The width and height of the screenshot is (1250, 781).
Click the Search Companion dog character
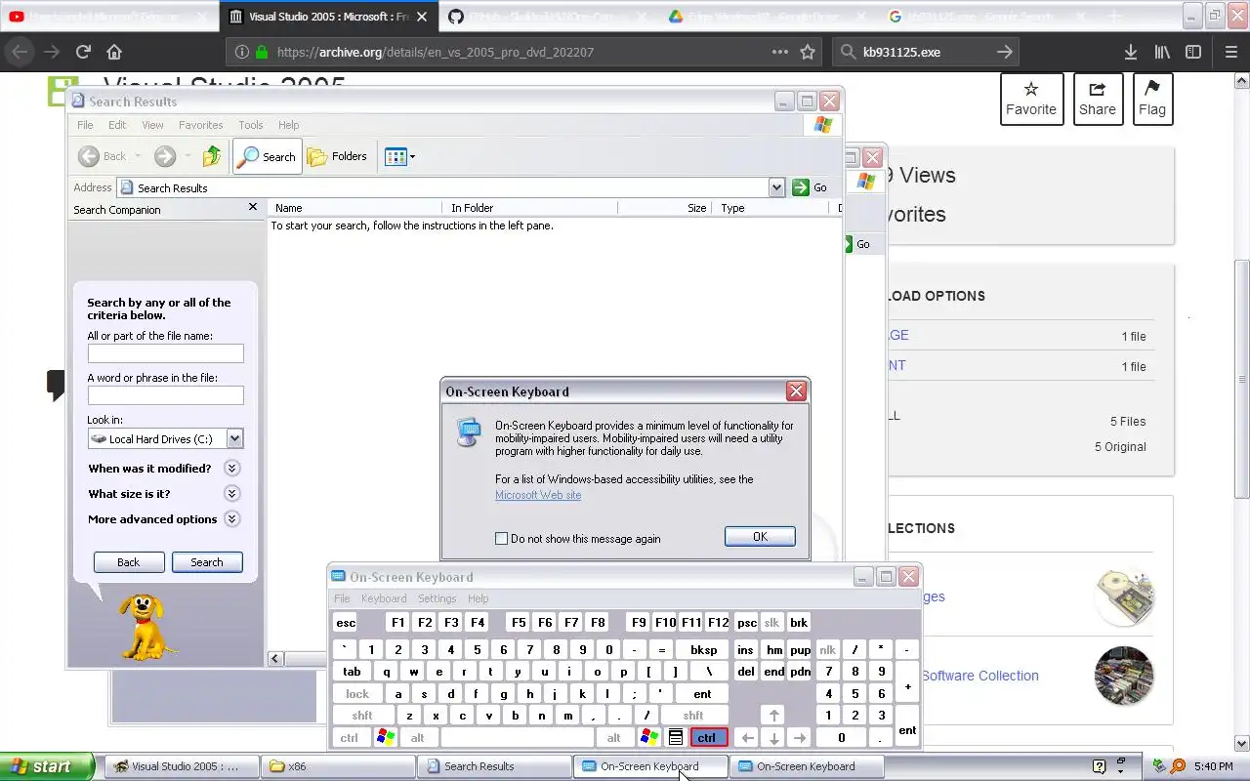coord(146,626)
